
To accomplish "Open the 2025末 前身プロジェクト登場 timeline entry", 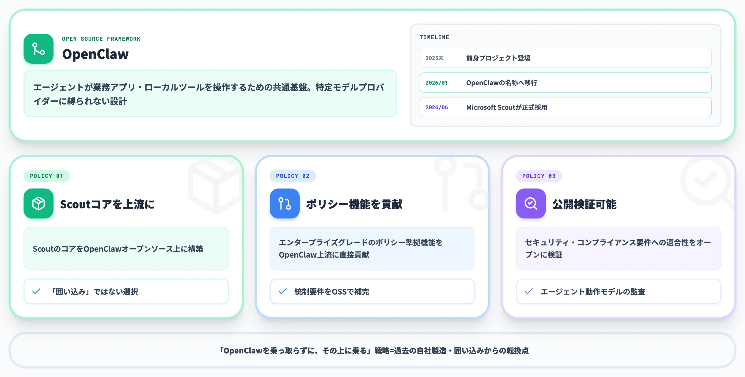I will pos(565,58).
